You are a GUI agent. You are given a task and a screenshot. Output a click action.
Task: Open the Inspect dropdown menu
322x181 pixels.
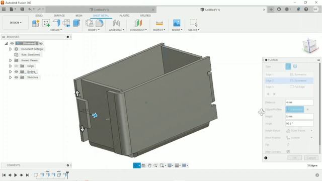[x=159, y=30]
